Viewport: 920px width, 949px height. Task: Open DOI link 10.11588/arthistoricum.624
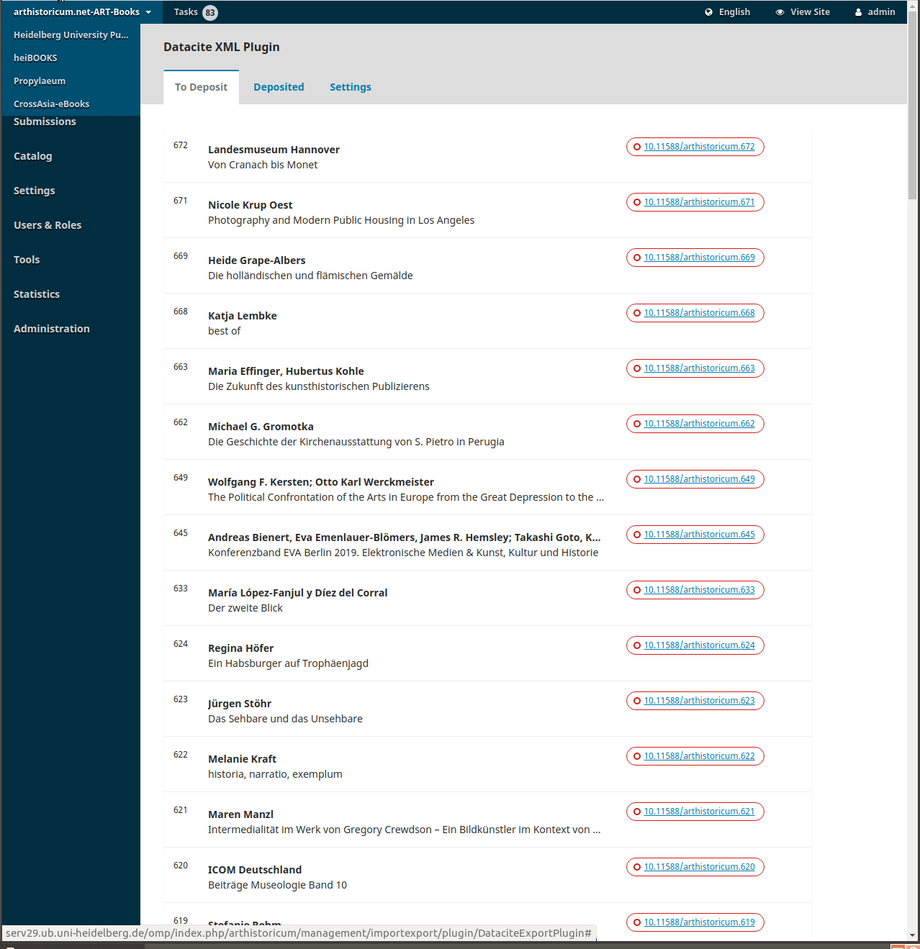point(699,645)
